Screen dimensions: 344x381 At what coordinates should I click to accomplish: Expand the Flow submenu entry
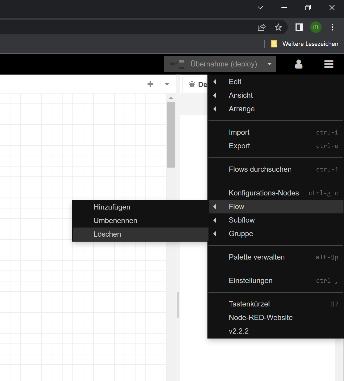pos(276,207)
